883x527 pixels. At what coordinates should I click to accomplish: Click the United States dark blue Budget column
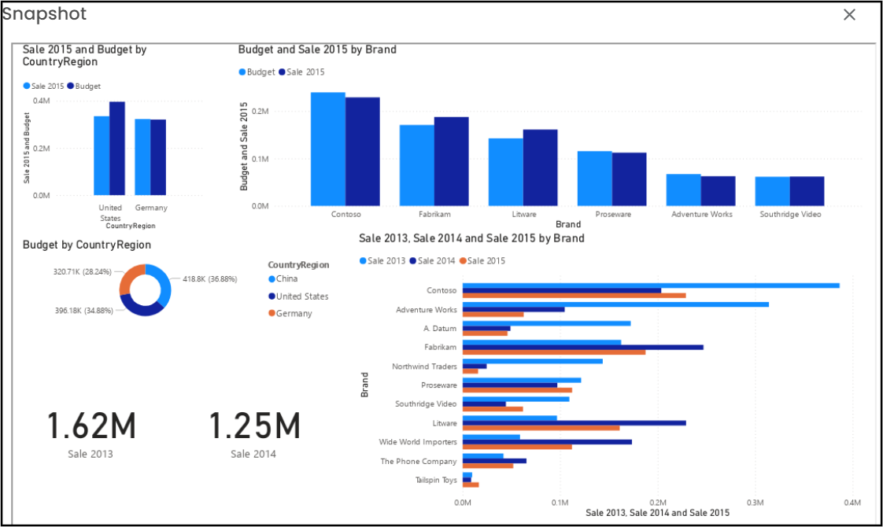coord(117,148)
